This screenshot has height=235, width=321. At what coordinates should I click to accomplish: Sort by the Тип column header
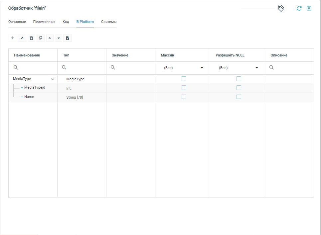tap(67, 55)
